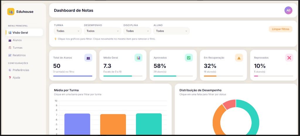
Task: Open the Aluno dropdown
Action: point(171,31)
